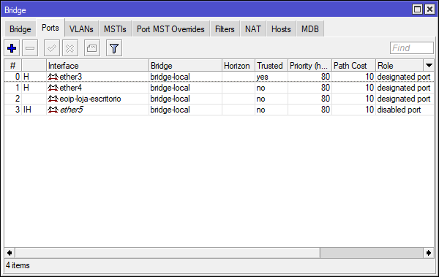Click the IH flag on row 3
The height and width of the screenshot is (277, 439).
pos(27,110)
